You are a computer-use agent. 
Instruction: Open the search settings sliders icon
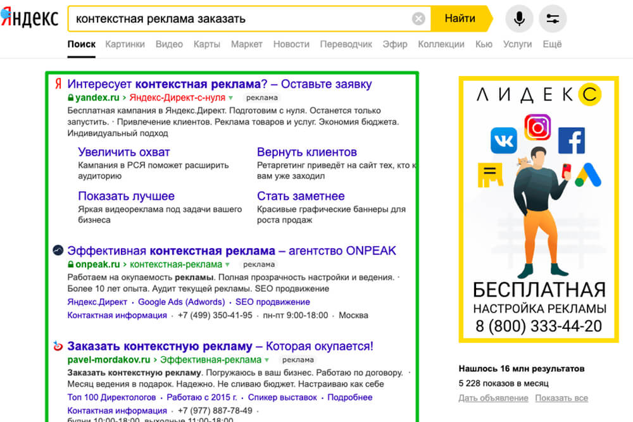tap(553, 18)
